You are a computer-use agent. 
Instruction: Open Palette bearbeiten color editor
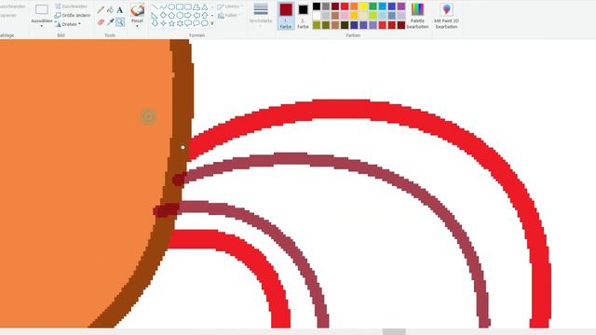(x=417, y=16)
